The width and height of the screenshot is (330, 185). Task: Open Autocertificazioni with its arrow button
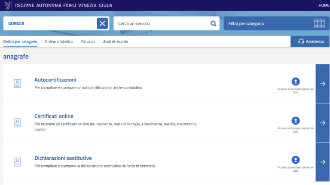tap(323, 84)
